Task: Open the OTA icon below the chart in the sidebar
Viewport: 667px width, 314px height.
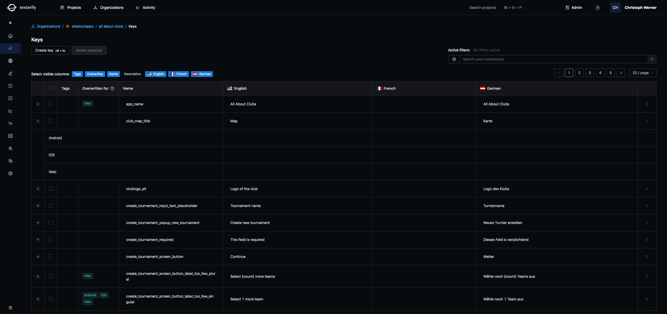Action: point(10,136)
